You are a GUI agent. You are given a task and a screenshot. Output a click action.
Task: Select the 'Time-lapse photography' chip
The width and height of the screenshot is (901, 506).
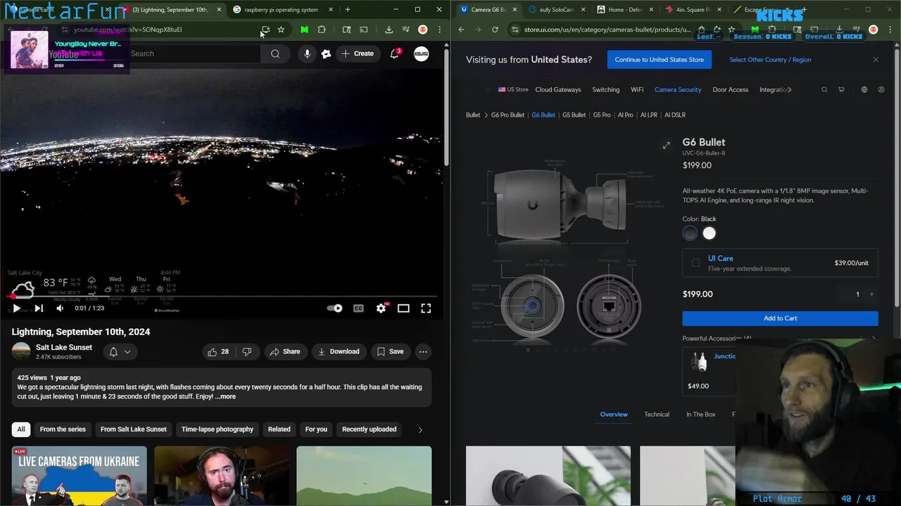pos(218,429)
